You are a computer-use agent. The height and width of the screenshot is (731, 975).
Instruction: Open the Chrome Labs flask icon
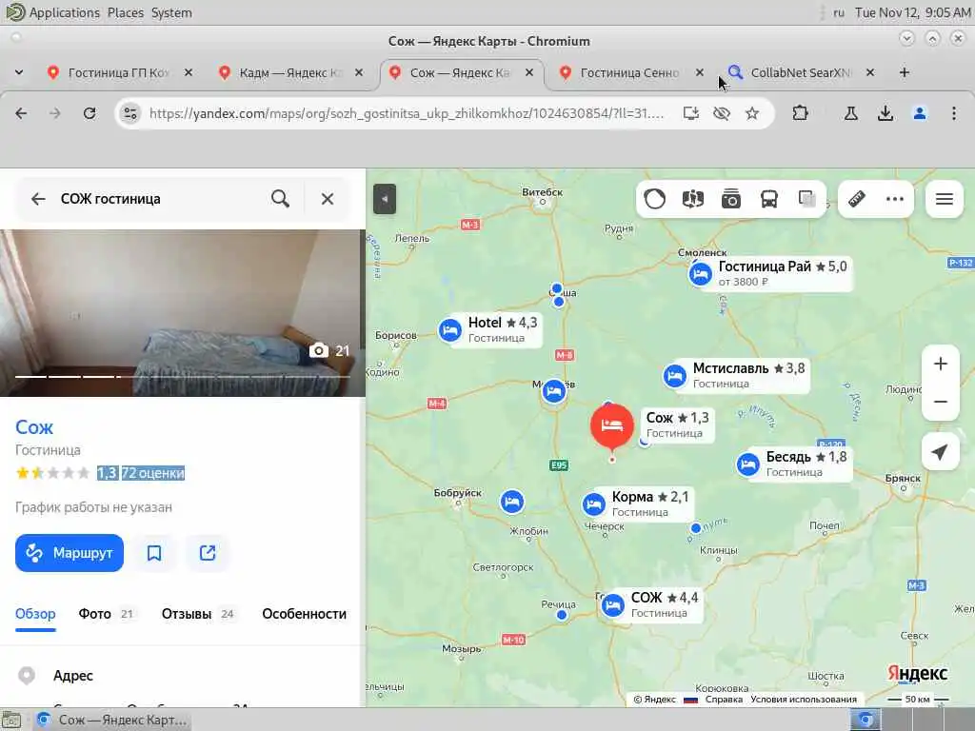(x=850, y=113)
